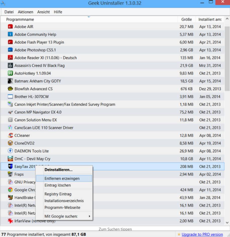Viewport: 230px width, 237px height.
Task: Click the Google Chrome icon in the list
Action: click(x=10, y=190)
